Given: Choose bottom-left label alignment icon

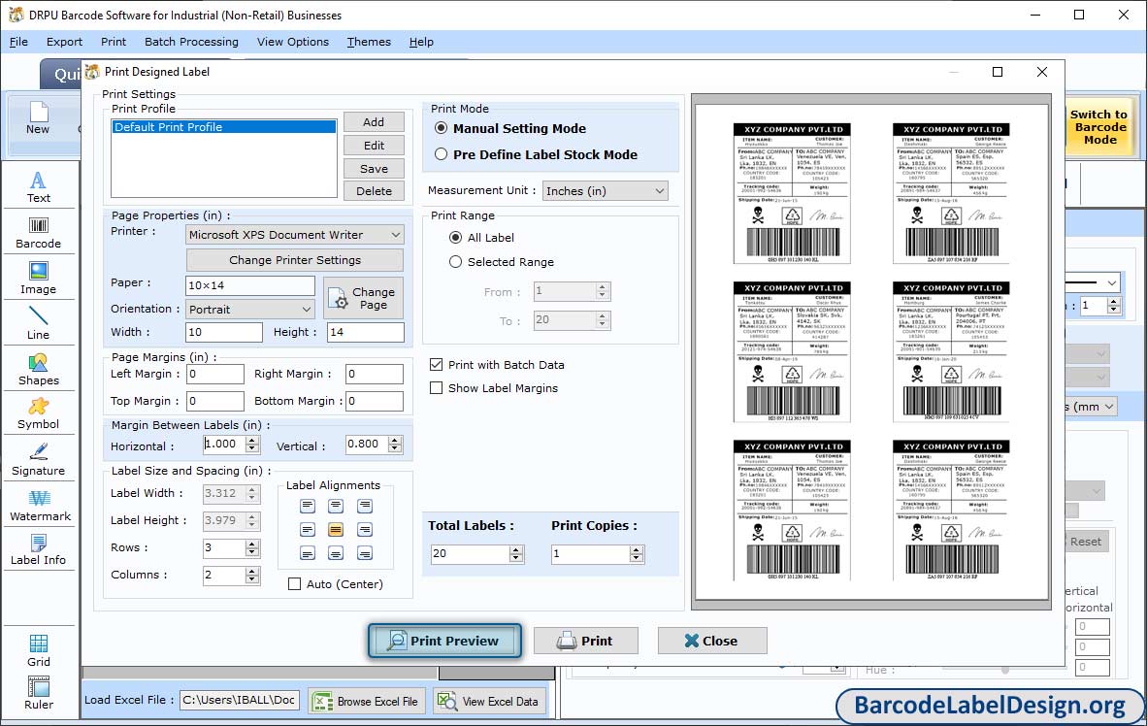Looking at the screenshot, I should tap(308, 553).
